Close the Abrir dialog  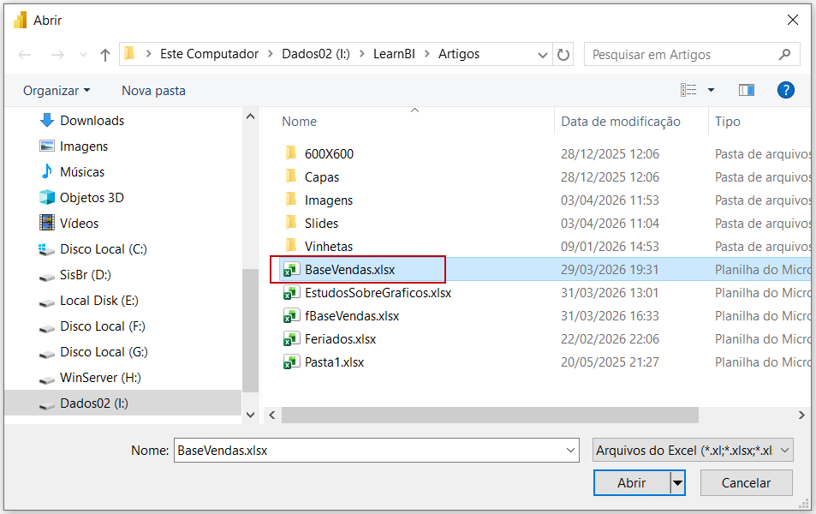(x=793, y=20)
